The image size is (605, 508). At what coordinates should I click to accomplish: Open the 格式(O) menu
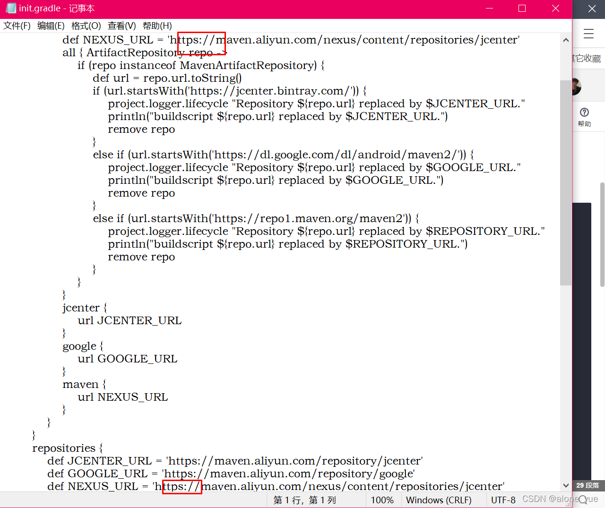click(x=86, y=26)
